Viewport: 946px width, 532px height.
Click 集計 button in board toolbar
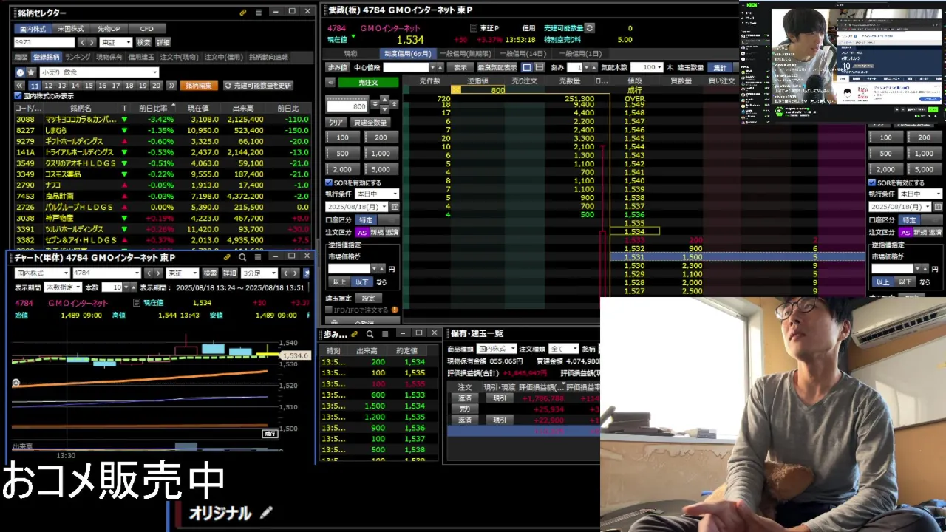coord(720,67)
